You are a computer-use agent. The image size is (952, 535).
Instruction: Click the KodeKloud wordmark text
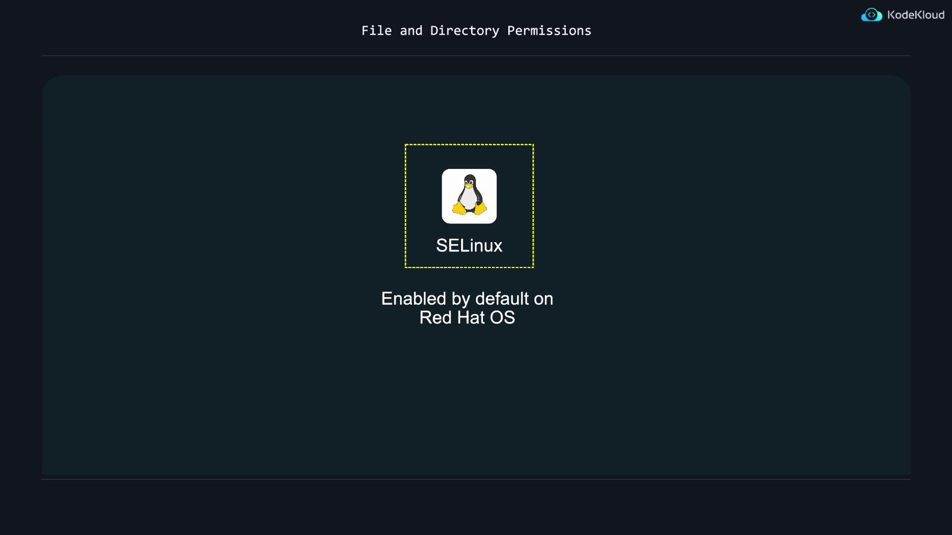915,15
